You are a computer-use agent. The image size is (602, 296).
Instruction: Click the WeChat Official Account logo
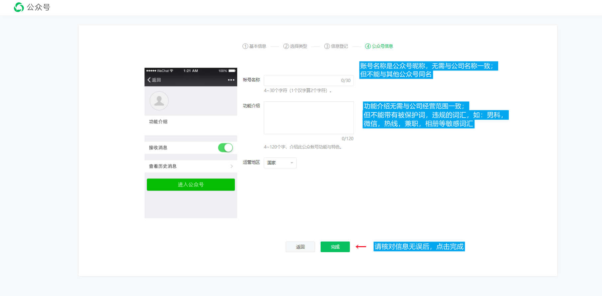pyautogui.click(x=19, y=7)
